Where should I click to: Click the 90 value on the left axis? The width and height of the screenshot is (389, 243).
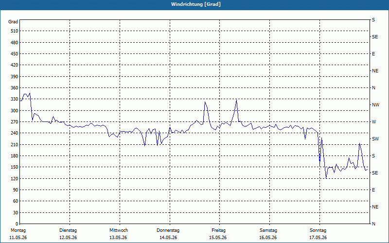point(16,190)
